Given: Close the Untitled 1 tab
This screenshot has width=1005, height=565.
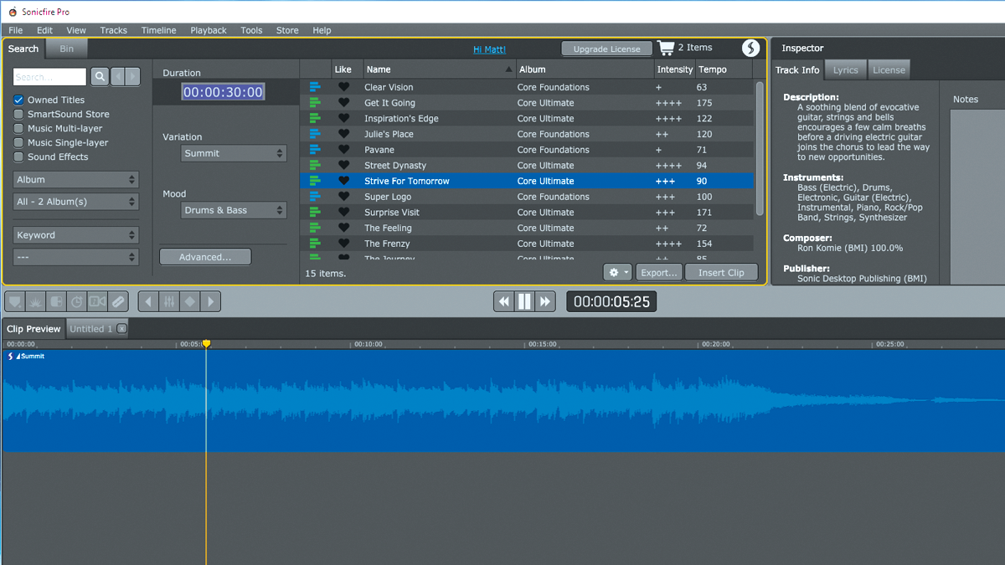Looking at the screenshot, I should click(121, 329).
